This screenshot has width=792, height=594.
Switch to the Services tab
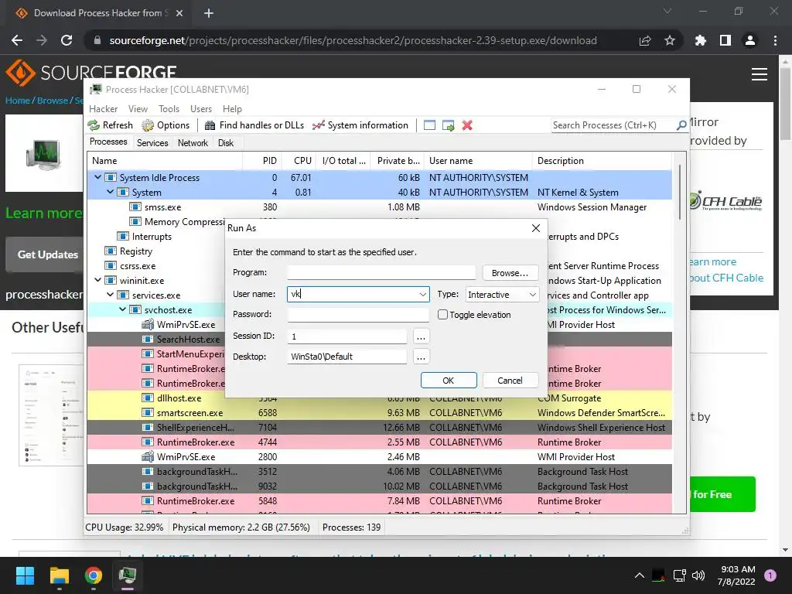point(152,143)
